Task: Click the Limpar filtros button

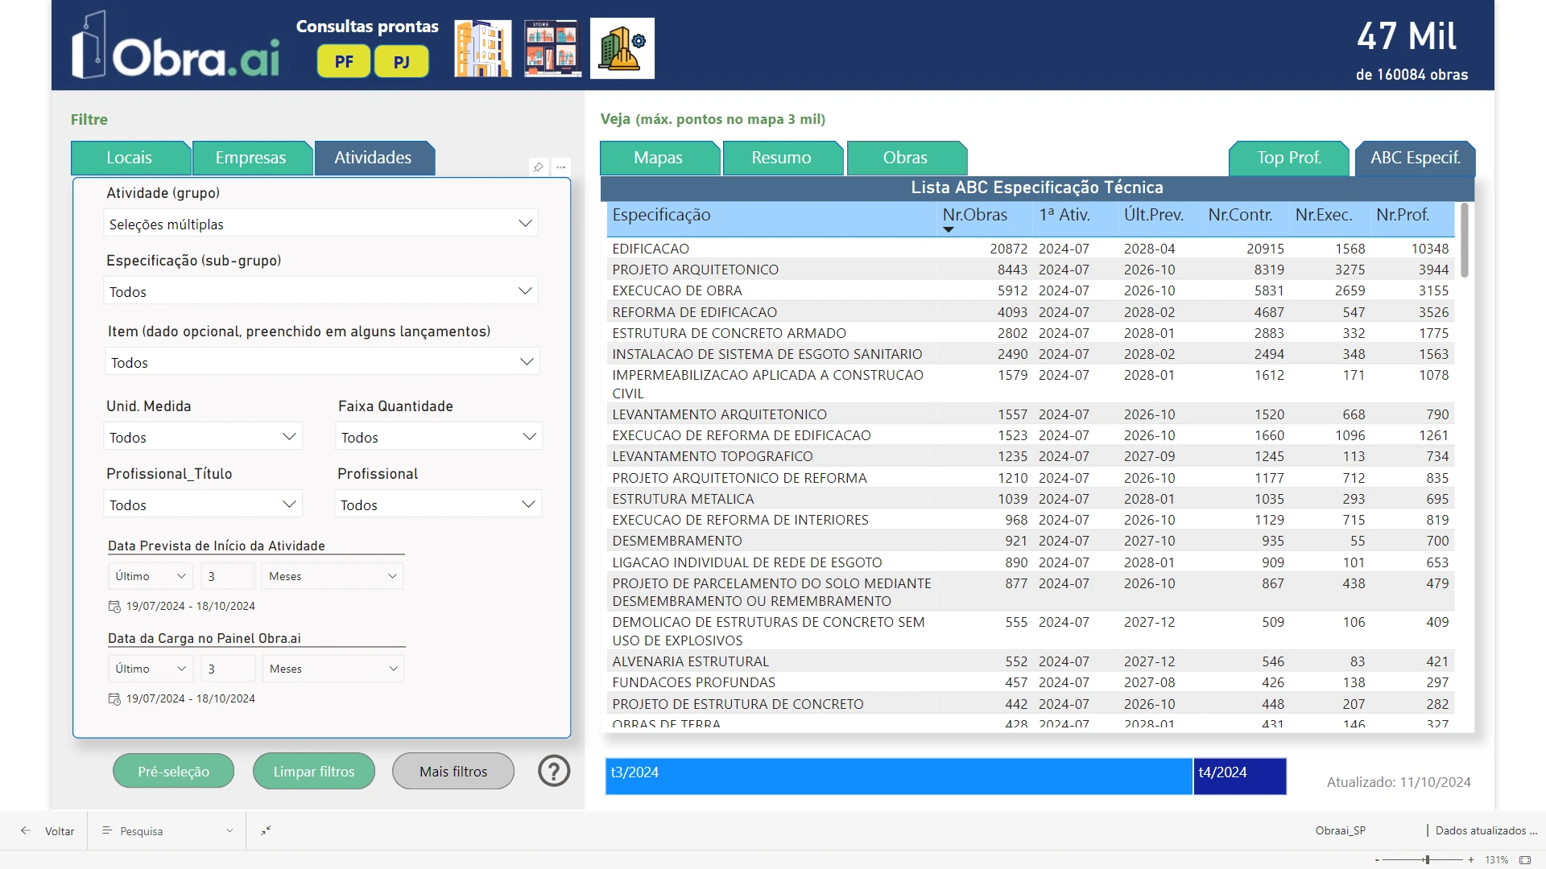Action: 312,772
